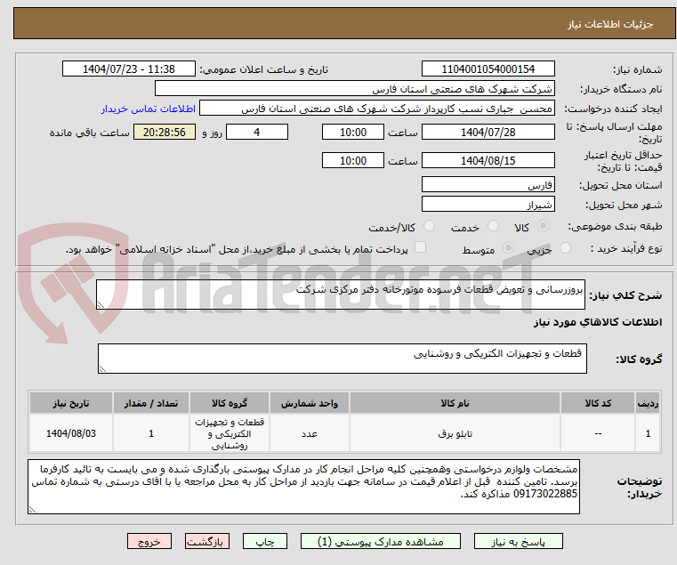Click the تابلو برق item name cell
Viewport: 677px width, 565px height.
[x=455, y=433]
